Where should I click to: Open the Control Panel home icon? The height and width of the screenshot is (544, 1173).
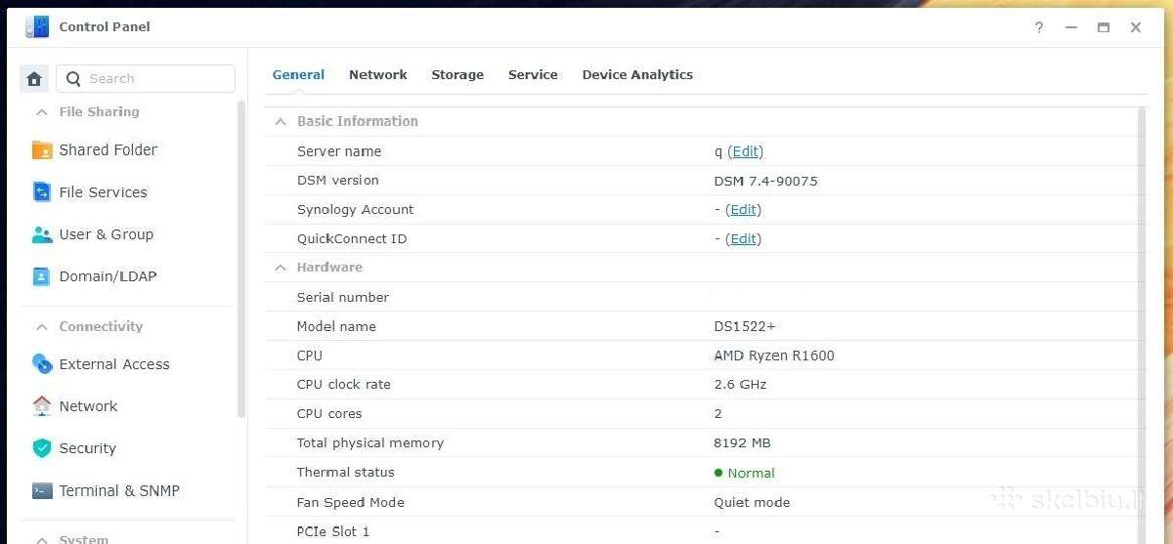[x=34, y=79]
